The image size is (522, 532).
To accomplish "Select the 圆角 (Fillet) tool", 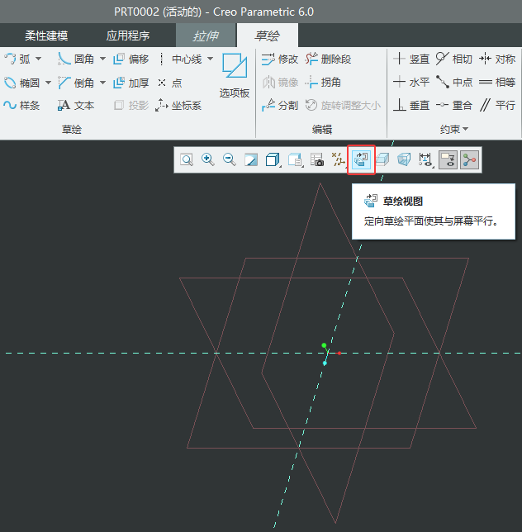I will click(76, 59).
